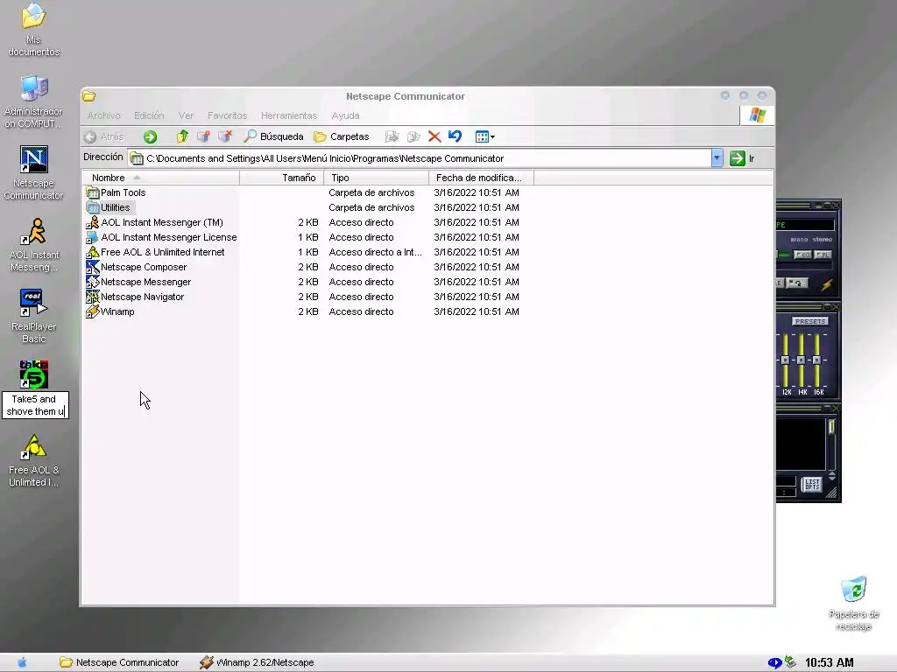This screenshot has height=672, width=897.
Task: Click the green Forward arrow button
Action: 150,136
